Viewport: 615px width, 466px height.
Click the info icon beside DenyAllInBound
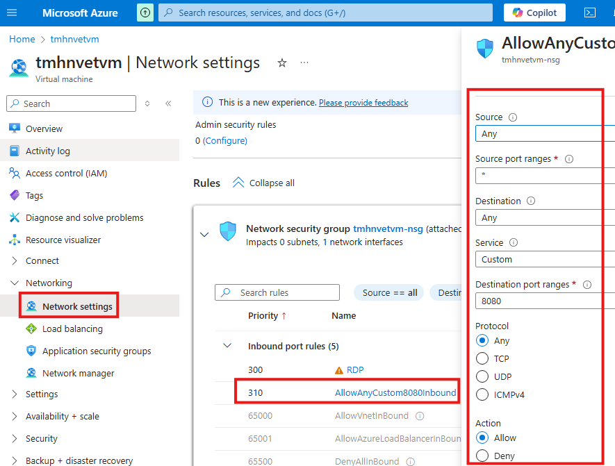click(x=410, y=462)
